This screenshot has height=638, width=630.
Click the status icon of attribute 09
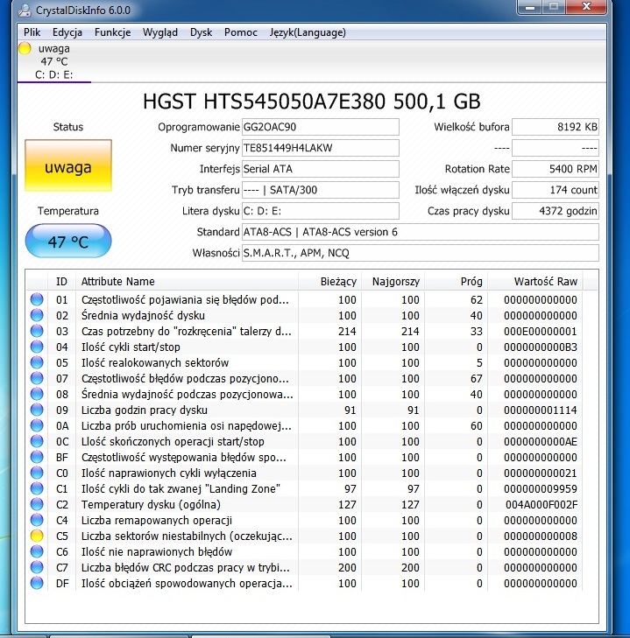pos(37,410)
